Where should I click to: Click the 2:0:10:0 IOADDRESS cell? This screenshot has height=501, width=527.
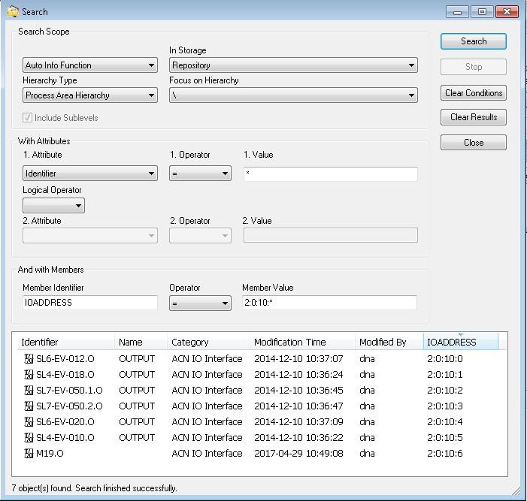(444, 358)
